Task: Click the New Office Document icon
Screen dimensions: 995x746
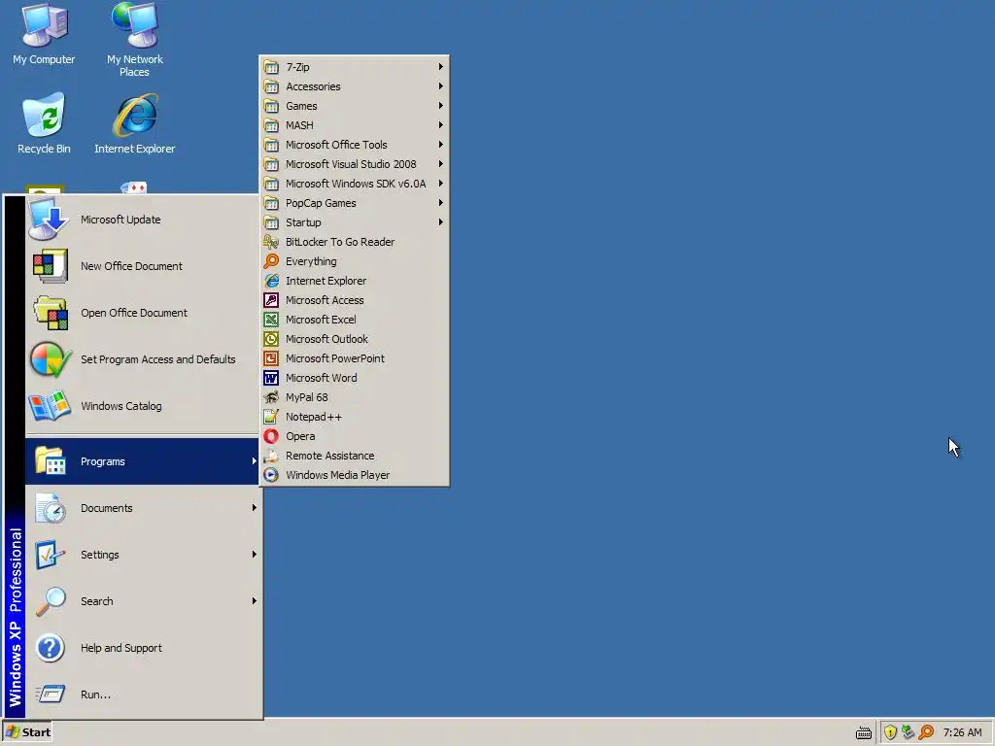Action: pos(49,266)
